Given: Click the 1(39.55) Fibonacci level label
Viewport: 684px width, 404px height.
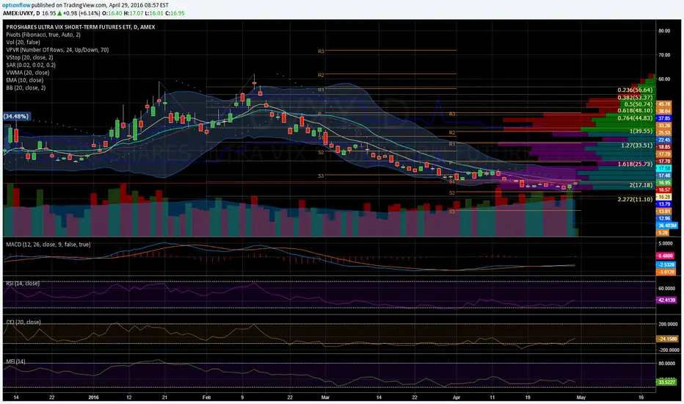Looking at the screenshot, I should pos(641,131).
